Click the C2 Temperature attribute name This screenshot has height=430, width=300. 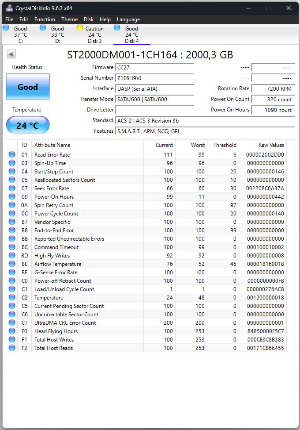(49, 298)
